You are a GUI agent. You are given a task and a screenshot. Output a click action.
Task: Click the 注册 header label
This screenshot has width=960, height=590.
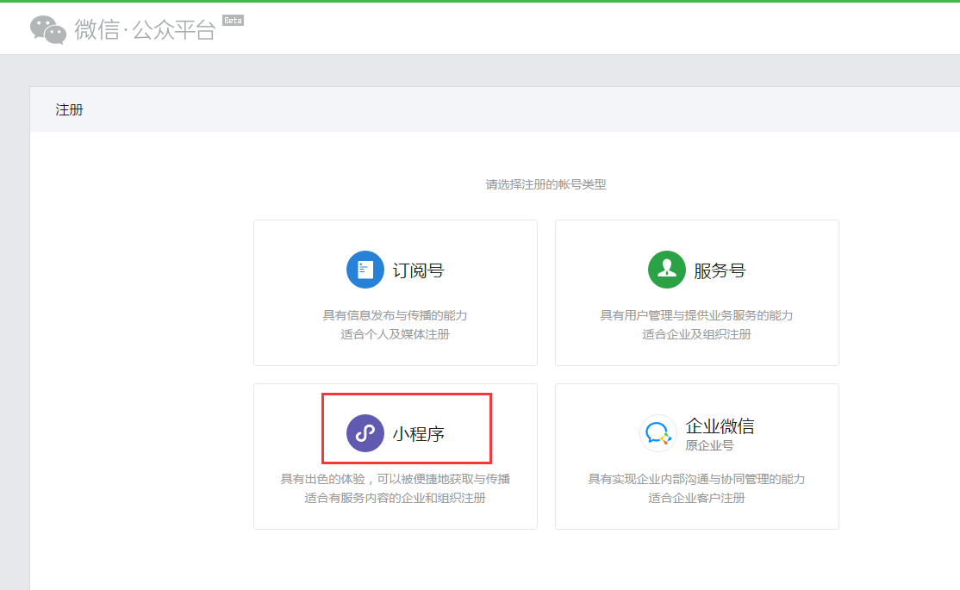click(x=69, y=110)
